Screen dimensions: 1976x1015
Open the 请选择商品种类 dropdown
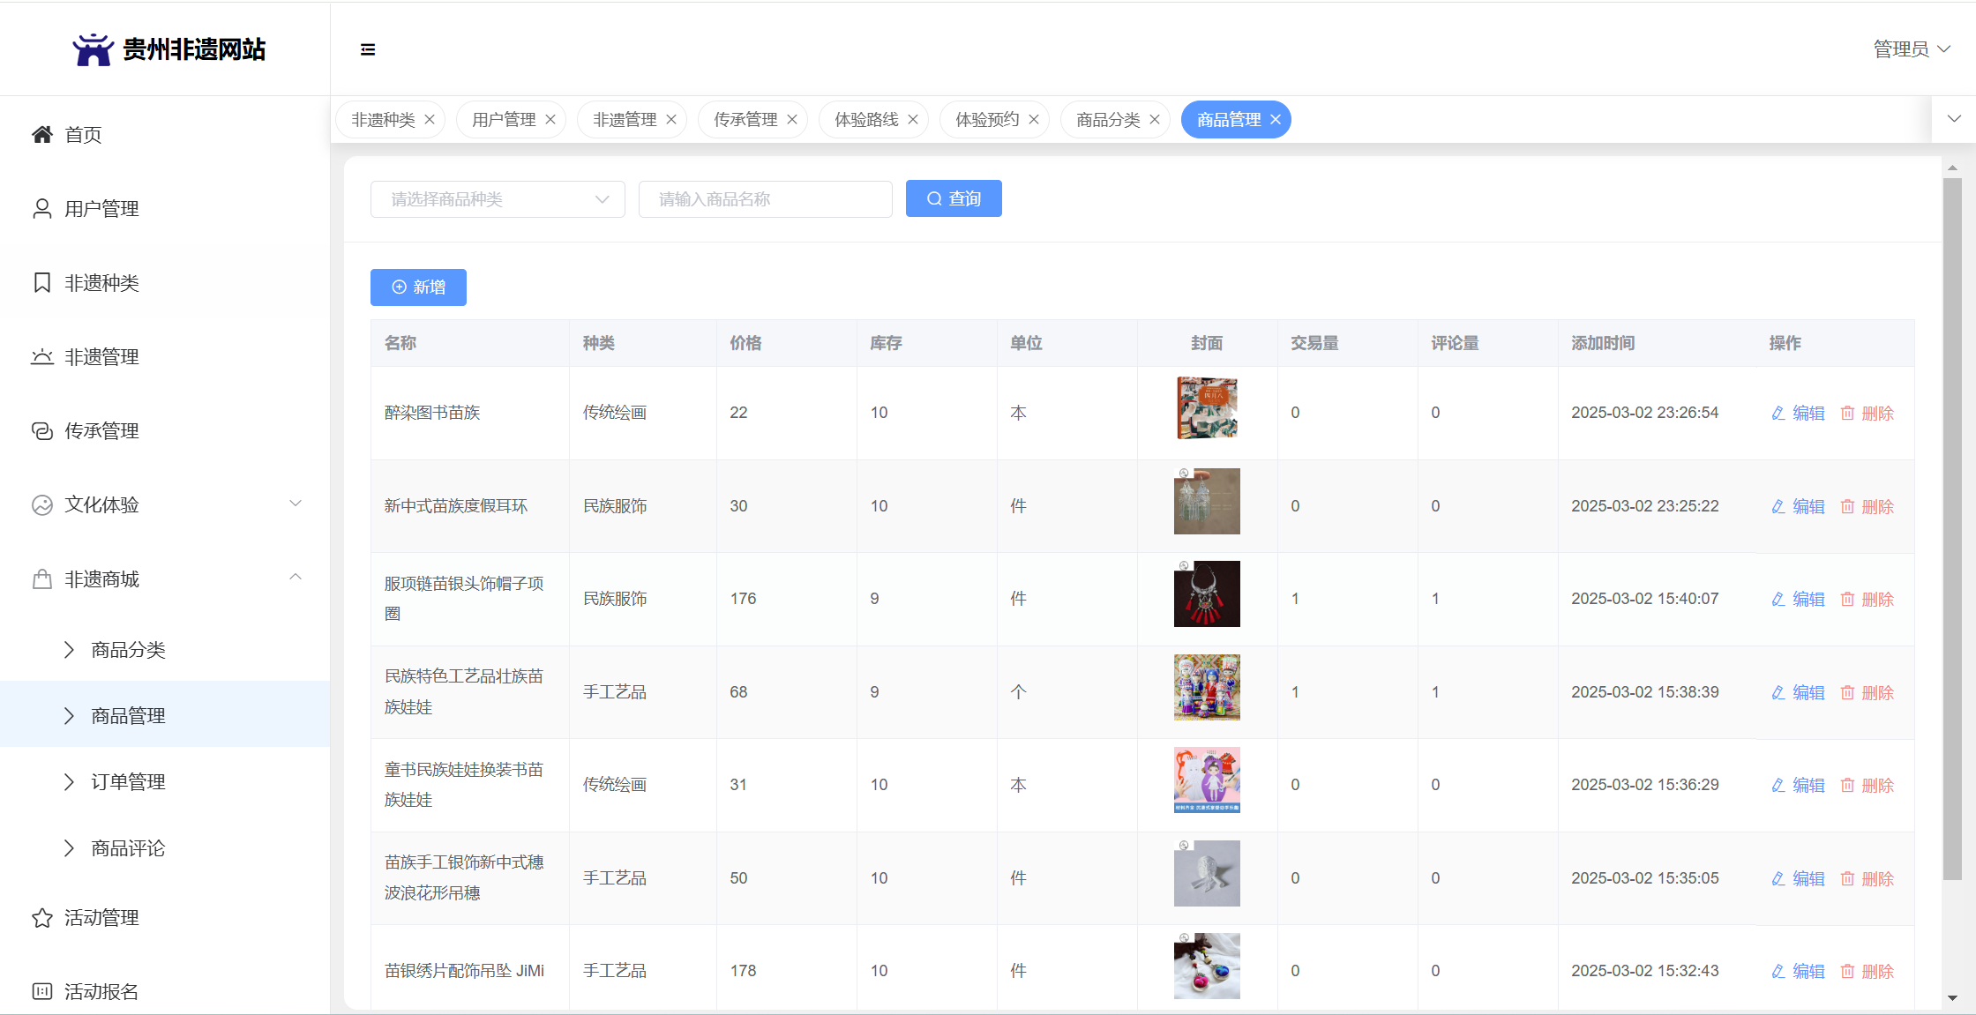pos(498,199)
